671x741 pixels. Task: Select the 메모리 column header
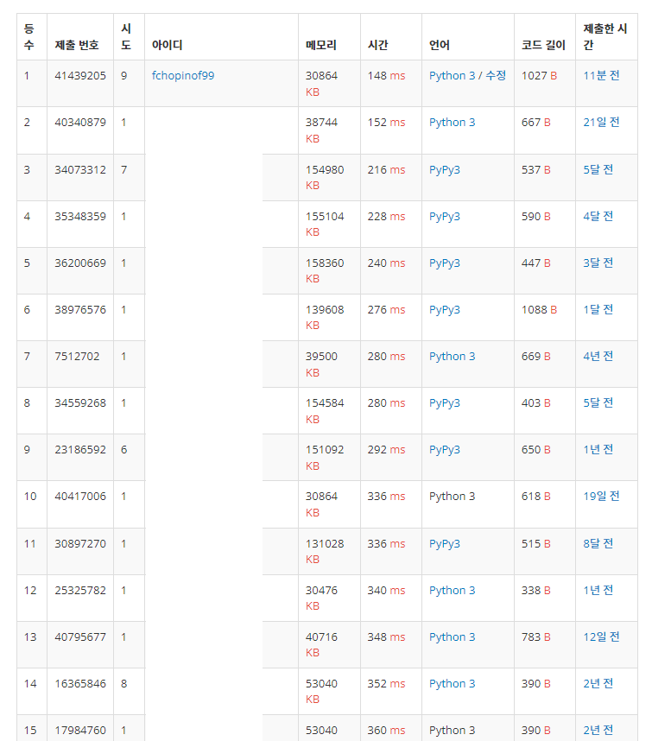(321, 45)
